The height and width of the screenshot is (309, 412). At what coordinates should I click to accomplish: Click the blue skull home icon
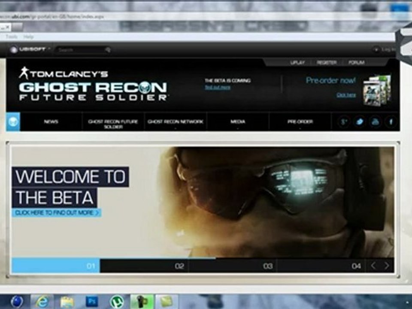click(13, 121)
